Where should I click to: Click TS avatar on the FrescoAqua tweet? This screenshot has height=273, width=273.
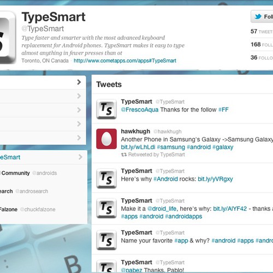click(106, 109)
